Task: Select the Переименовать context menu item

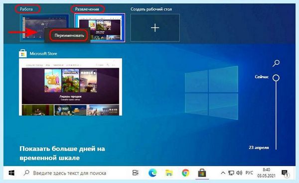Action: click(69, 35)
